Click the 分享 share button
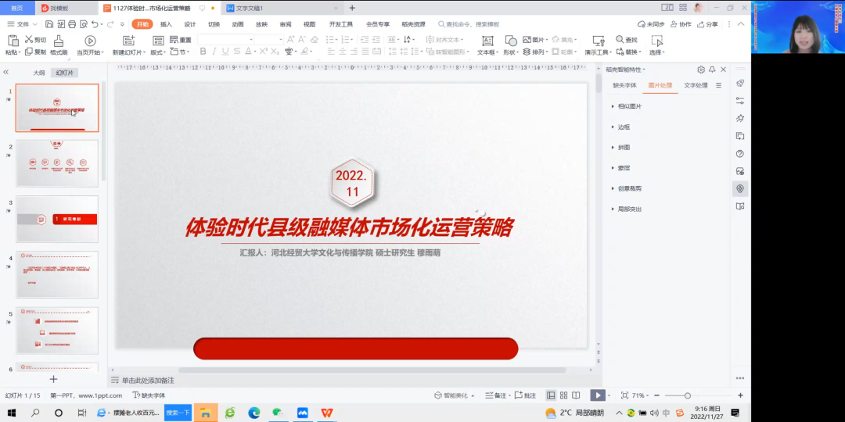This screenshot has width=845, height=422. pos(707,24)
